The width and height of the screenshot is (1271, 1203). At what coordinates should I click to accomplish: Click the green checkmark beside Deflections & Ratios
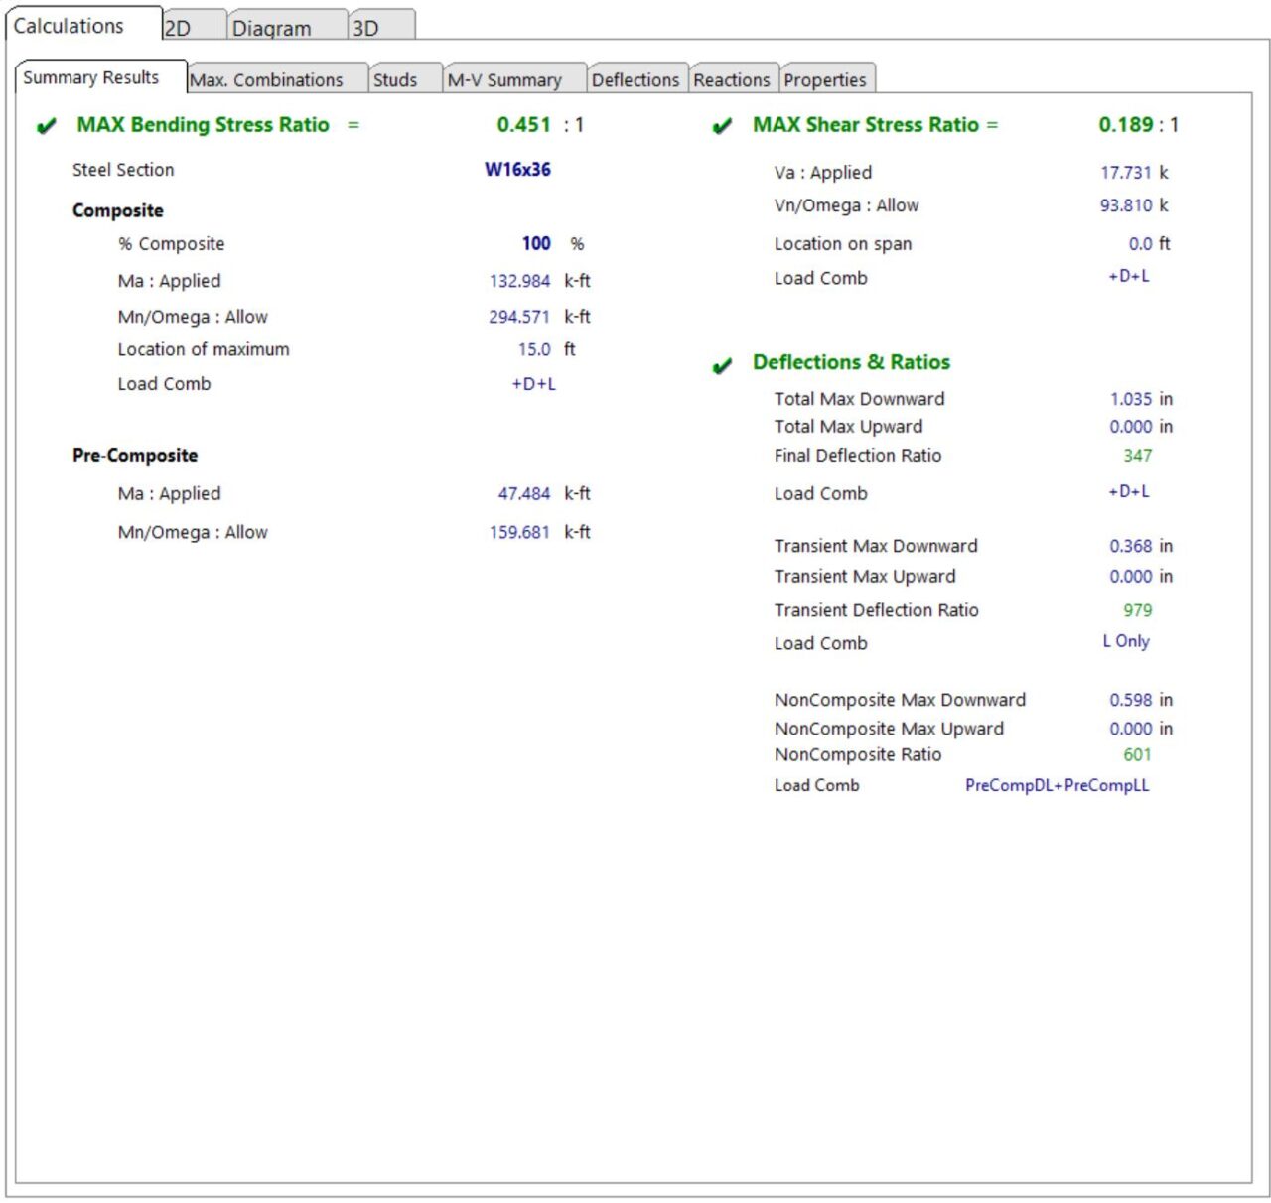[722, 365]
